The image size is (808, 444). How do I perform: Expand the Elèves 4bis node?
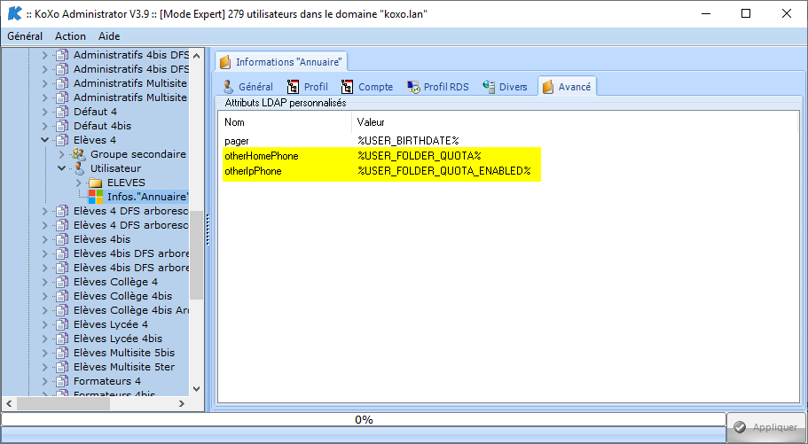45,239
